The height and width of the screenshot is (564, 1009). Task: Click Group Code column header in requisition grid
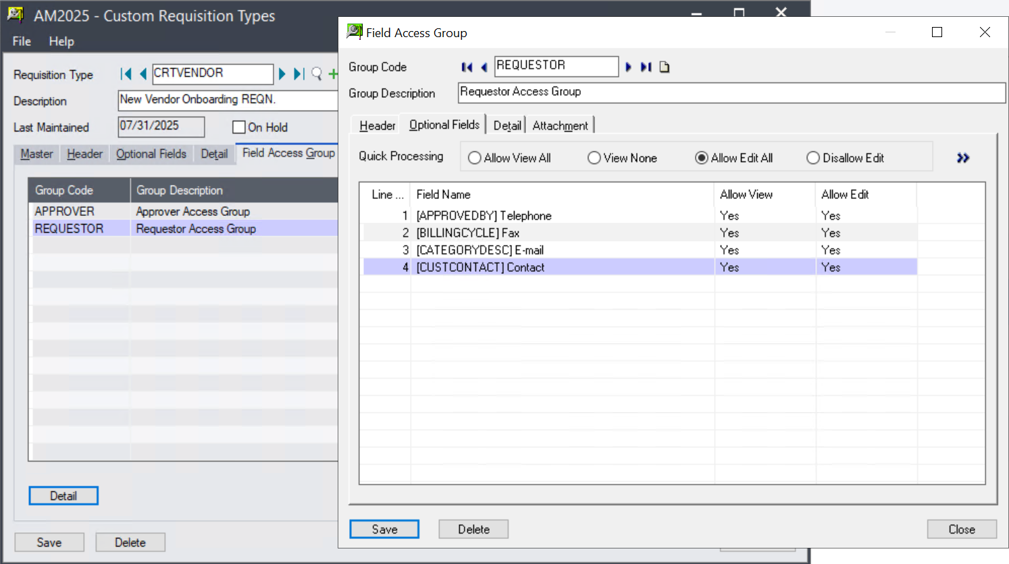(x=80, y=190)
